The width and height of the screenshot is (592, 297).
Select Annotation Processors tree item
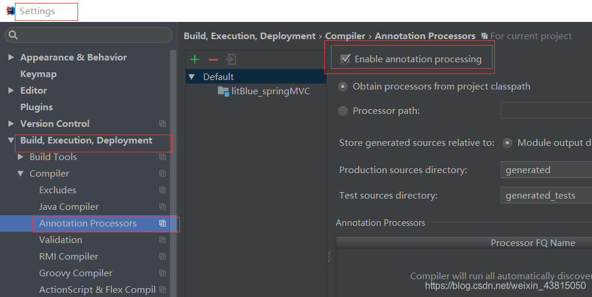(x=88, y=223)
